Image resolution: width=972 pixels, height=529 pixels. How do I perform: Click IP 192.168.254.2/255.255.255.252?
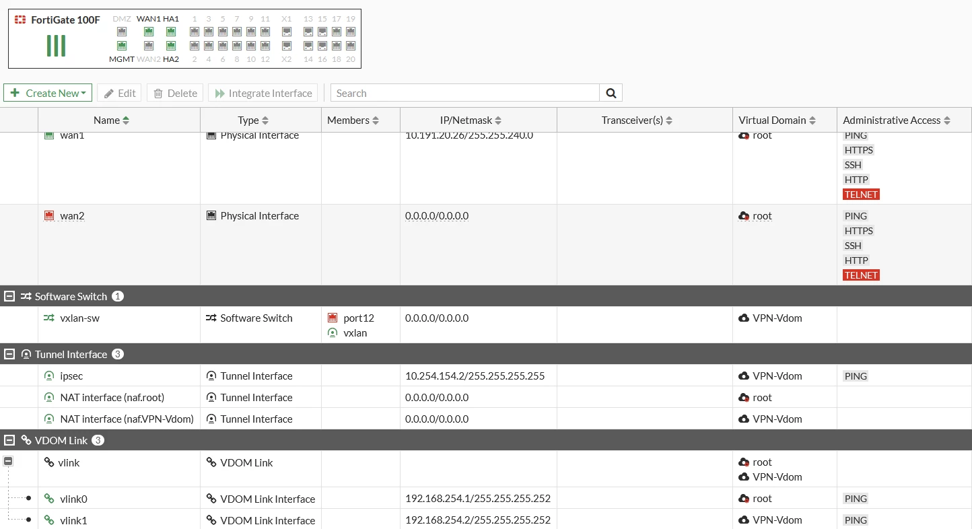pos(478,520)
